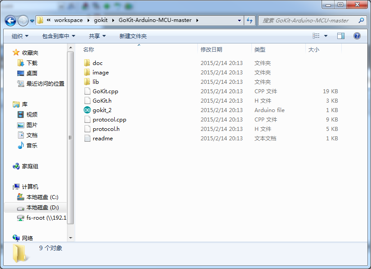Select GoKit-Arduino-MCU-master breadcrumb segment
The width and height of the screenshot is (371, 269).
(x=155, y=20)
